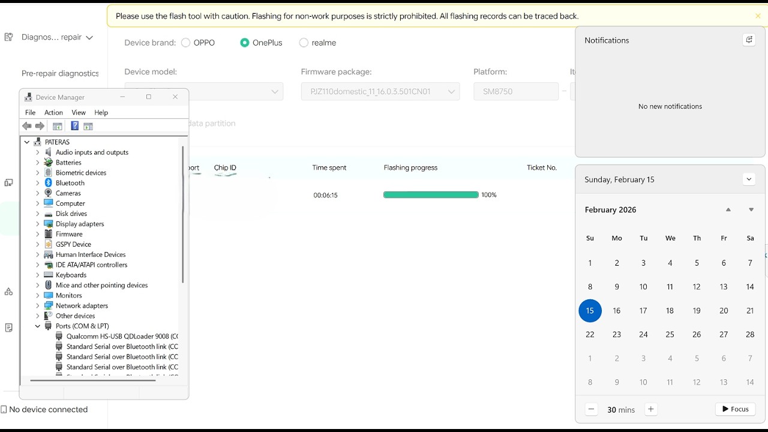Start a Focus session button
Image resolution: width=768 pixels, height=432 pixels.
pyautogui.click(x=735, y=409)
